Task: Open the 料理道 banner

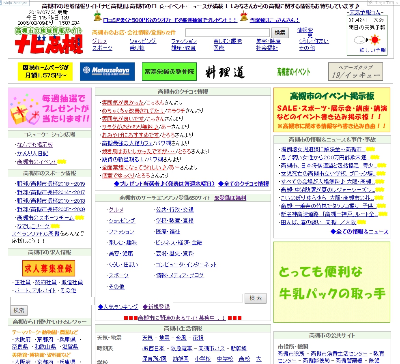Action: coord(224,72)
